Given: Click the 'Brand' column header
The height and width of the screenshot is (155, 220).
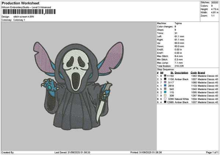Looking at the screenshot, I should click(x=201, y=73).
